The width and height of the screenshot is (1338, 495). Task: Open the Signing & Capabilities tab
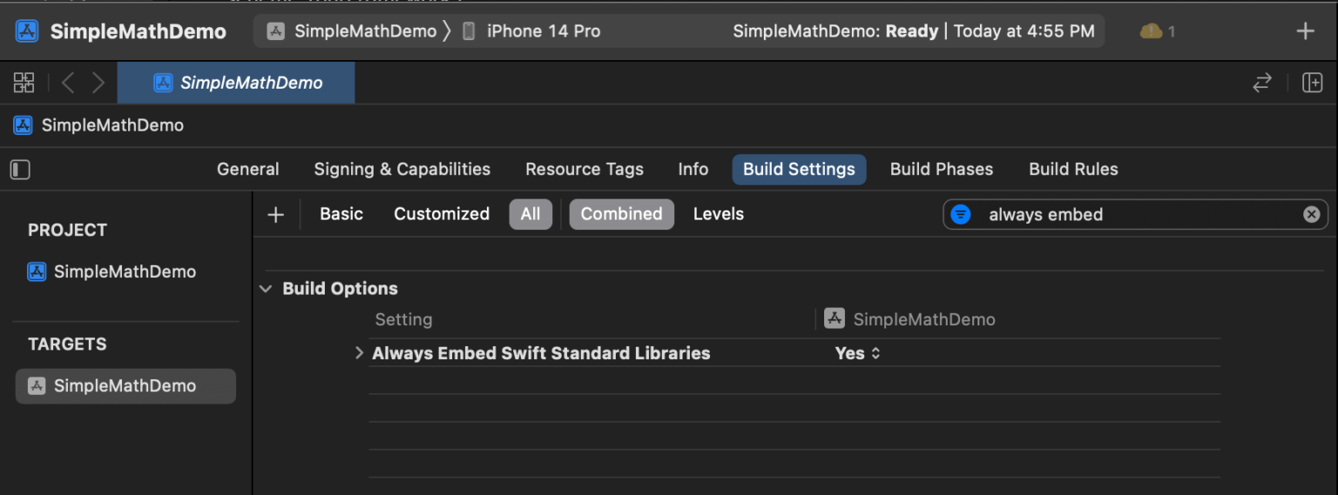[x=402, y=170]
